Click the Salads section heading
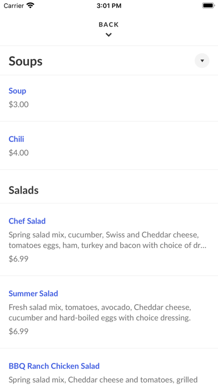 point(24,190)
